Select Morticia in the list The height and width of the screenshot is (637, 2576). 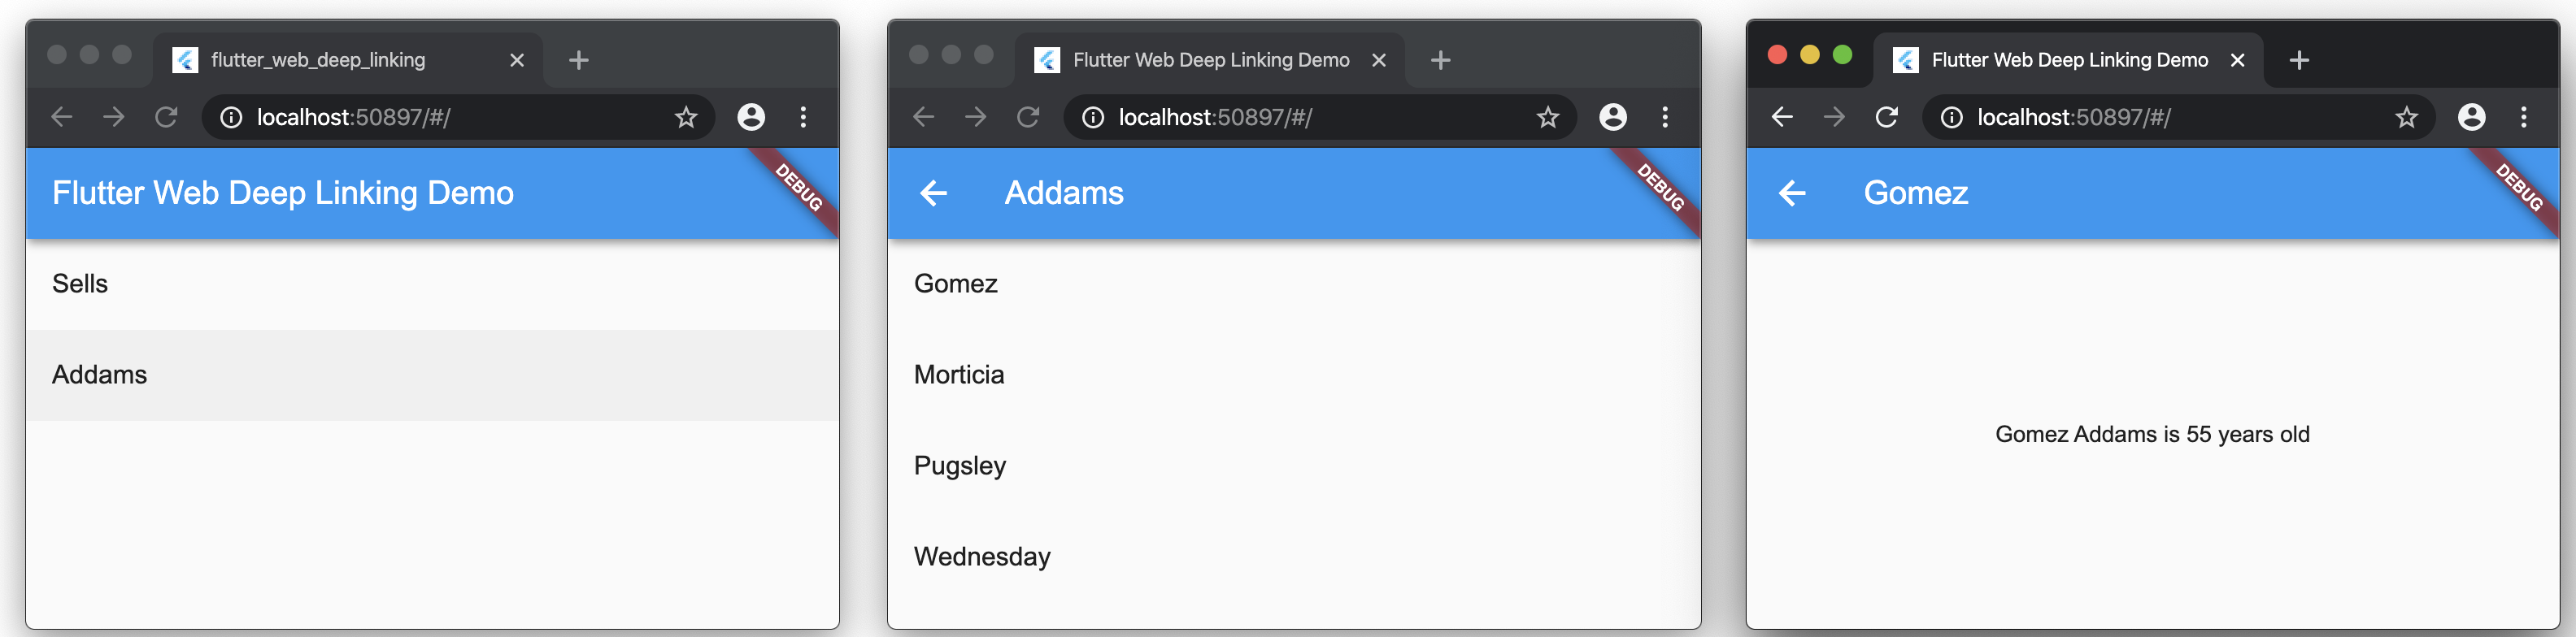[x=1294, y=375]
